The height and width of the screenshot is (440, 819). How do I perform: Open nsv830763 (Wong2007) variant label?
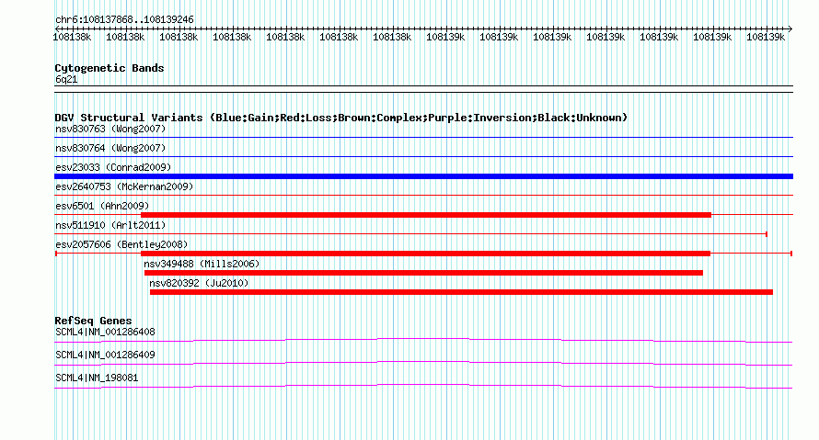coord(110,129)
